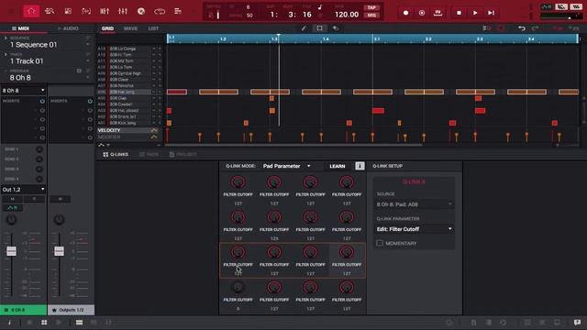Click the LEARN button in Q-Links panel

[338, 166]
